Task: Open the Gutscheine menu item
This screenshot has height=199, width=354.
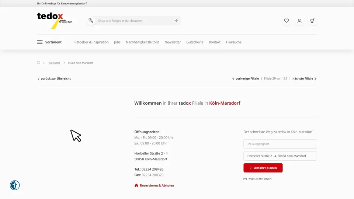Action: pos(195,42)
